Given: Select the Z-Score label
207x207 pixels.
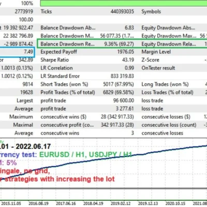Looking at the screenshot, I should [x=151, y=60].
